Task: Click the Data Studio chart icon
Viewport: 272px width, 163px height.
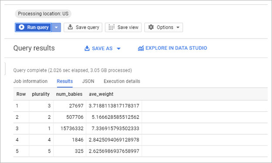Action: click(x=141, y=48)
